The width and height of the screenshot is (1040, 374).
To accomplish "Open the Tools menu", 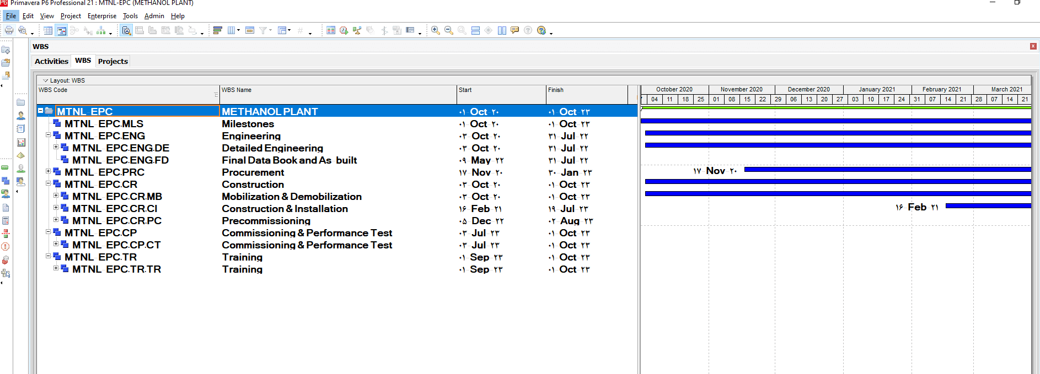I will pyautogui.click(x=130, y=16).
